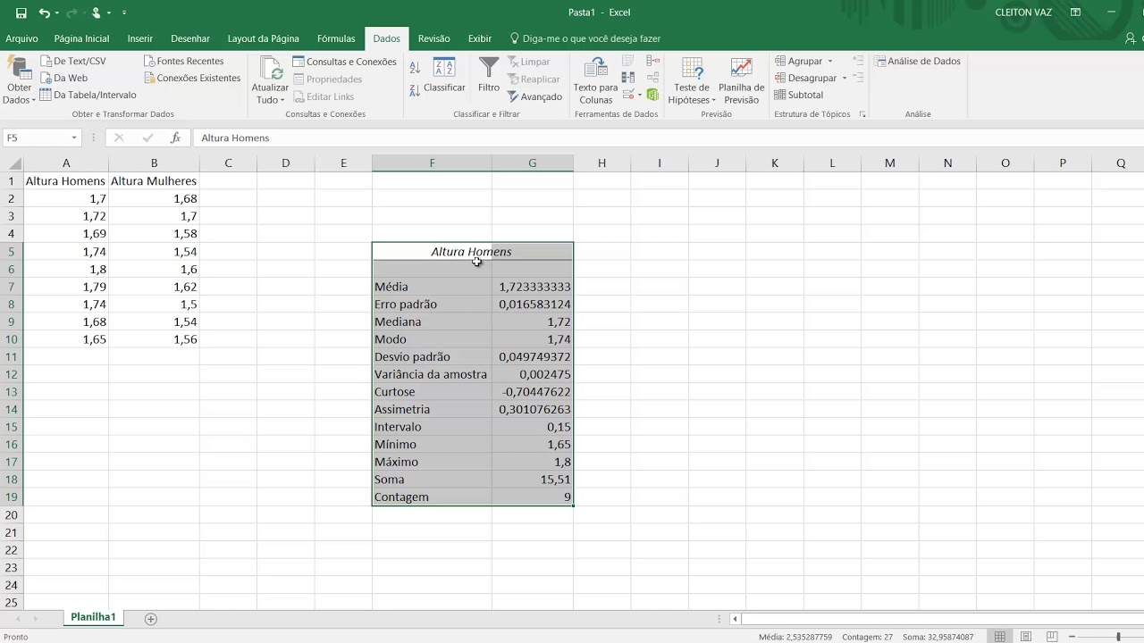Open Estrutura de Tópicos dialog launcher
1144x643 pixels.
click(862, 114)
